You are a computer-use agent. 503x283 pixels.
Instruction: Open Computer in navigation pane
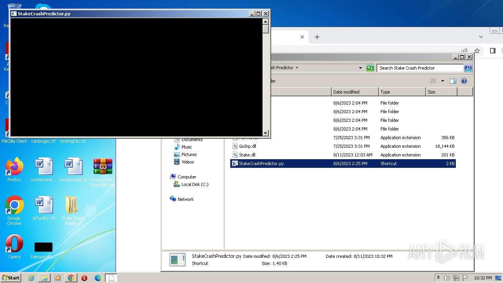(183, 177)
